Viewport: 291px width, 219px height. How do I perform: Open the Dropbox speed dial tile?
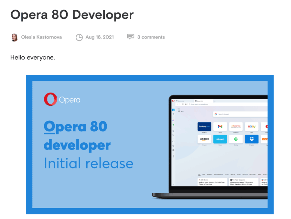252,139
